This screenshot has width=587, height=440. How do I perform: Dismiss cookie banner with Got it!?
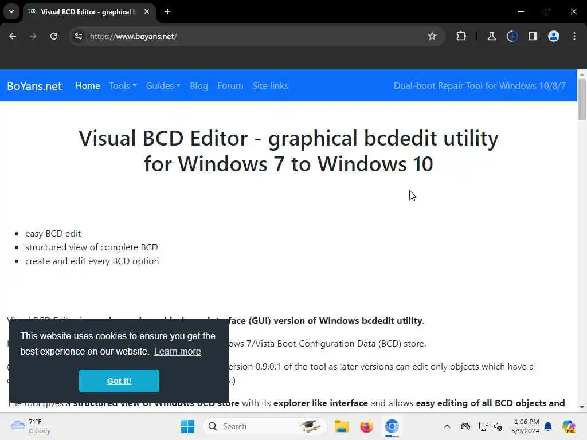(119, 381)
